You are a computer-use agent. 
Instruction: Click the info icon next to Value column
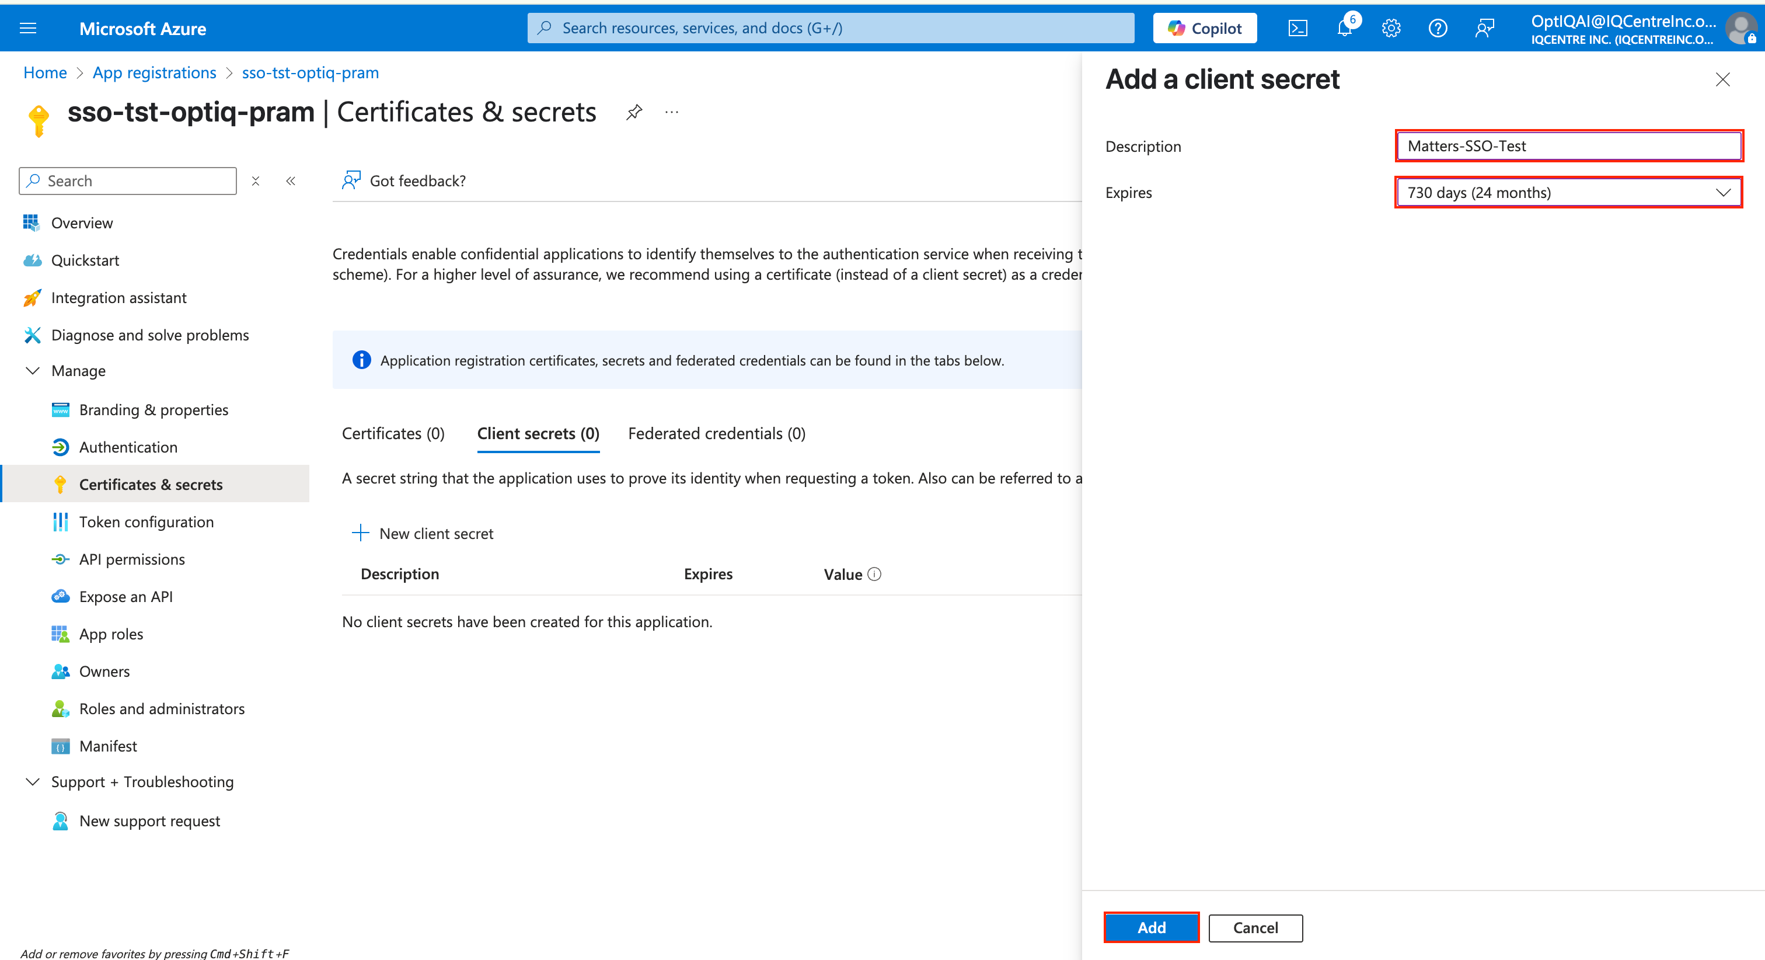point(874,574)
